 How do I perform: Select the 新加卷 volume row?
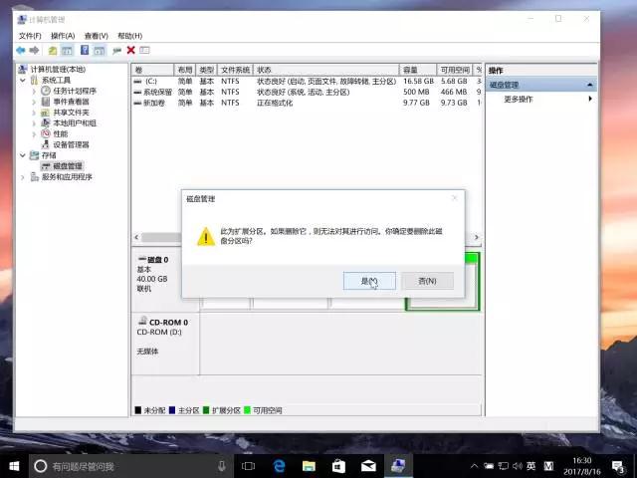(x=308, y=103)
